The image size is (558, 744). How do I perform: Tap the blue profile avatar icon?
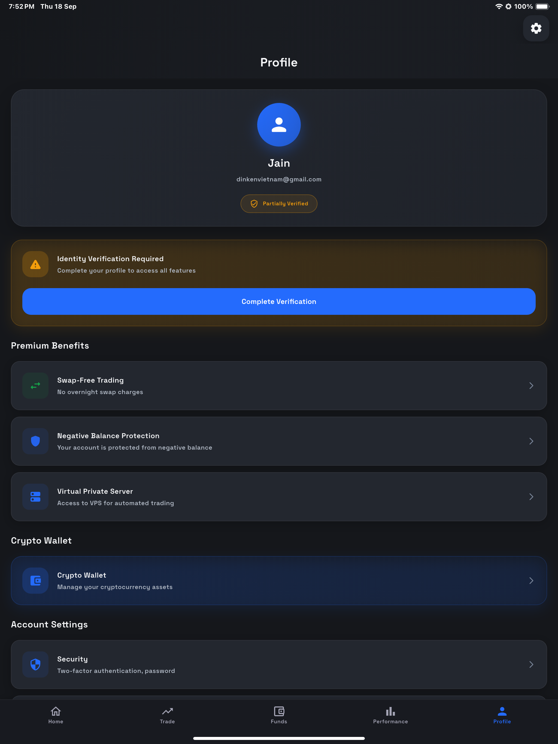(279, 125)
